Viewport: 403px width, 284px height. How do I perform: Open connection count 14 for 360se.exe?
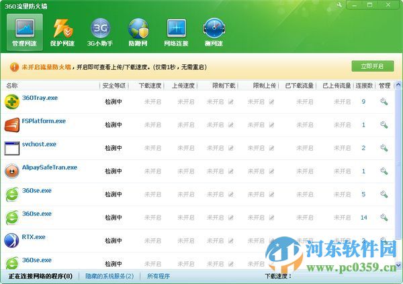(363, 218)
